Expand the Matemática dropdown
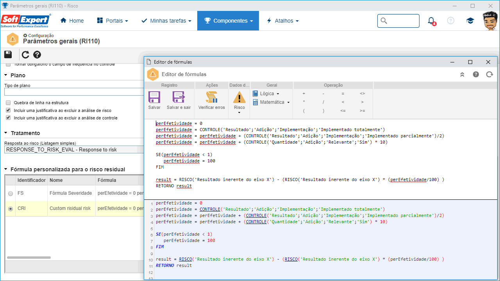This screenshot has width=500, height=281. pos(271,102)
